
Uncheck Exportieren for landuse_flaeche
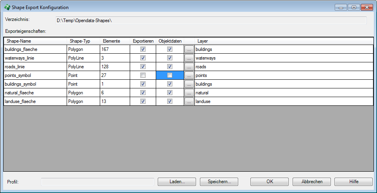143,101
